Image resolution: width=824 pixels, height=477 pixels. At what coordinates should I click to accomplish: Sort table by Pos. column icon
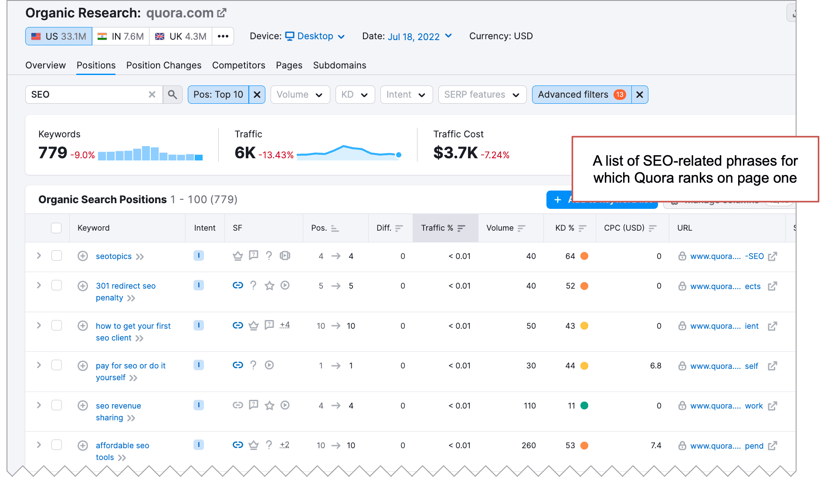(x=335, y=228)
